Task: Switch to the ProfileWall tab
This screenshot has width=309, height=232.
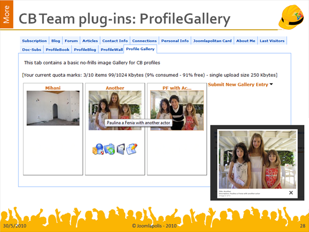Action: (x=112, y=49)
